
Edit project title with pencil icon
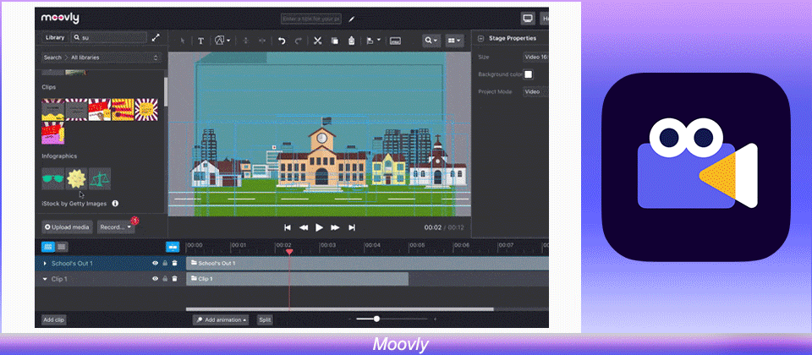point(352,19)
